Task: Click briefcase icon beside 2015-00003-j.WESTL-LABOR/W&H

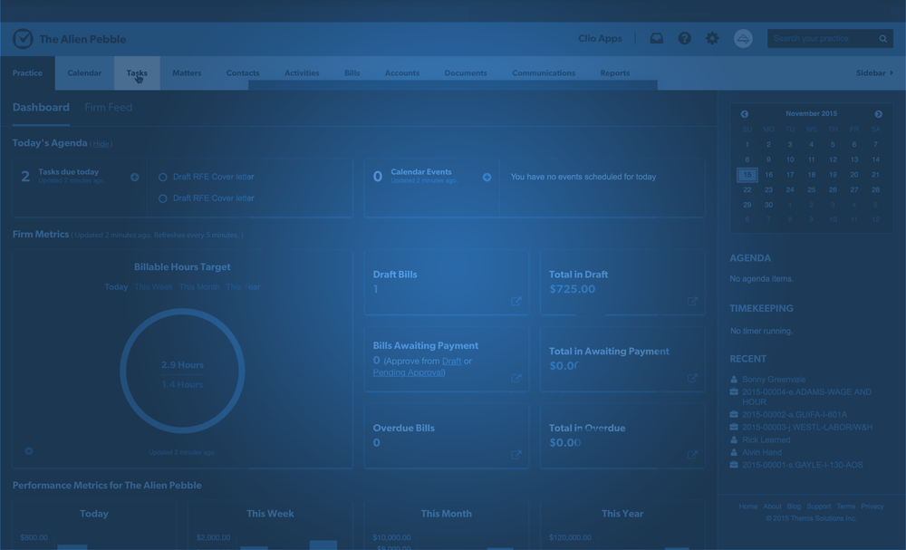Action: coord(734,427)
